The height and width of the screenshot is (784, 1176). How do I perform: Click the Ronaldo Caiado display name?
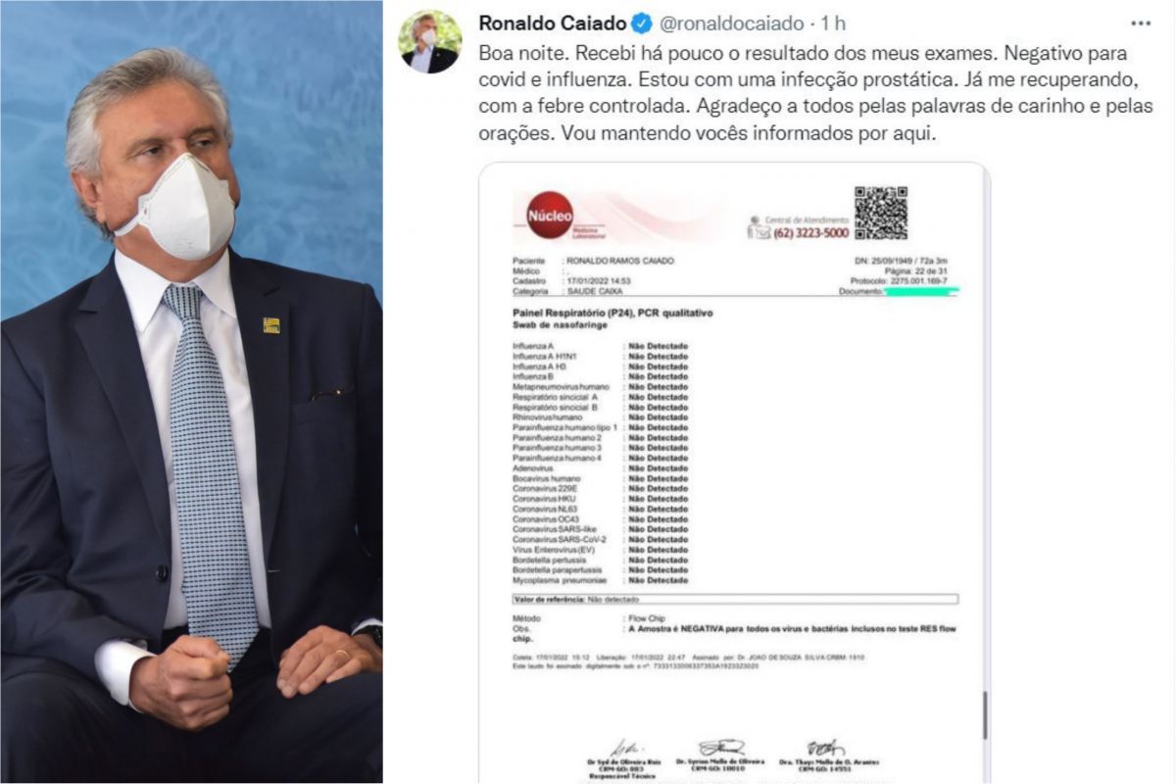click(552, 24)
